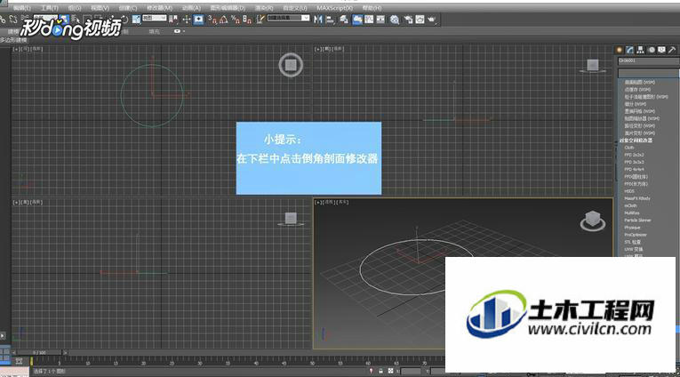Viewport: 680px width, 377px height.
Task: Click the 填充 ribbon tab
Action: [x=154, y=31]
